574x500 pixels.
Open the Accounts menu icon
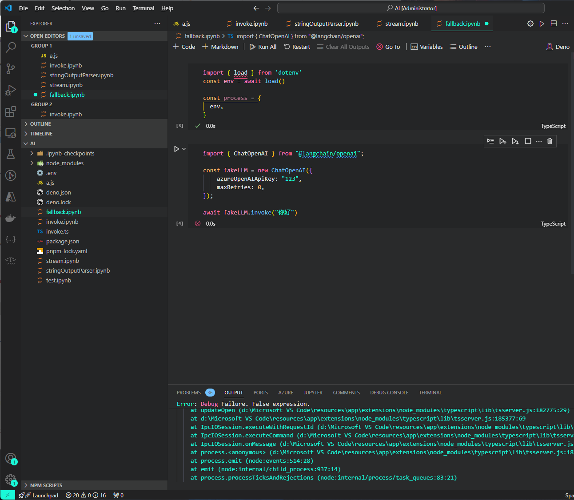click(11, 459)
